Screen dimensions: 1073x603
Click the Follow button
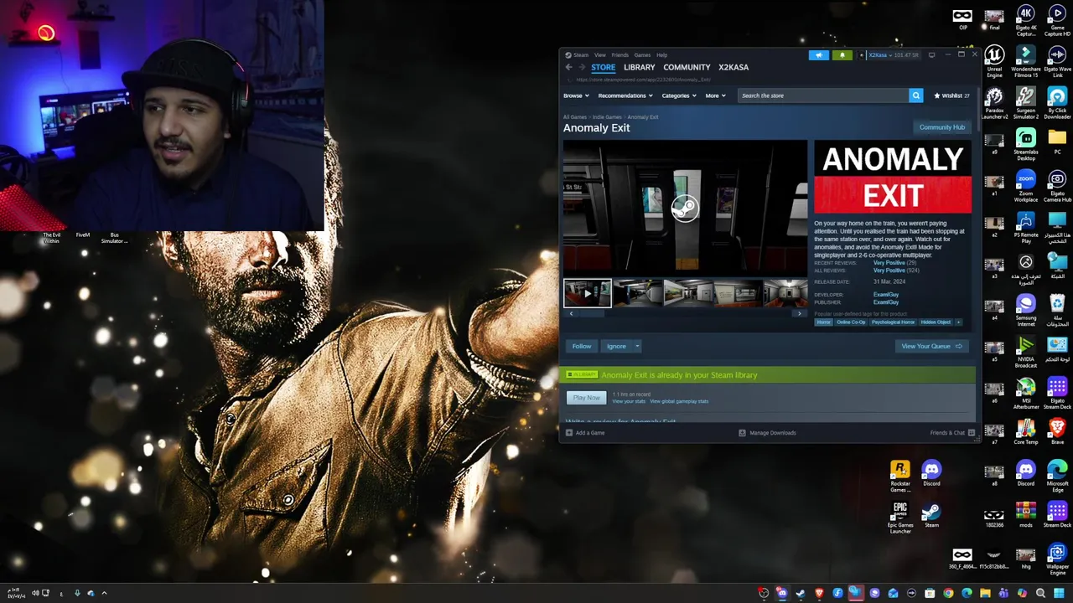pos(582,346)
